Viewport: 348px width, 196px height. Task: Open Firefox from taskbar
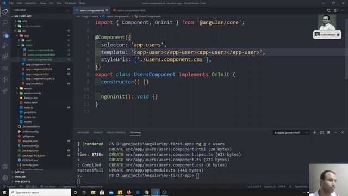pos(129,192)
